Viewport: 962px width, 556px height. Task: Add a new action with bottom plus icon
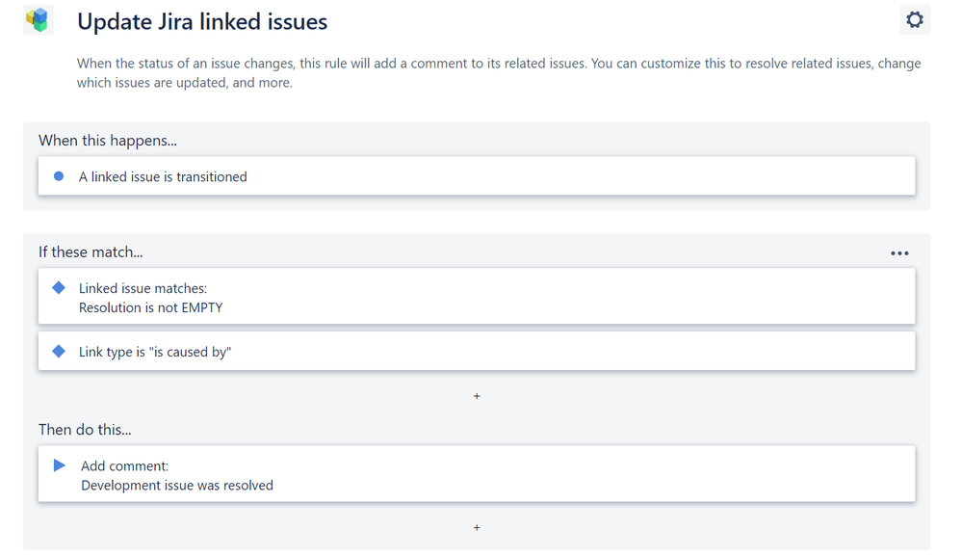click(477, 527)
